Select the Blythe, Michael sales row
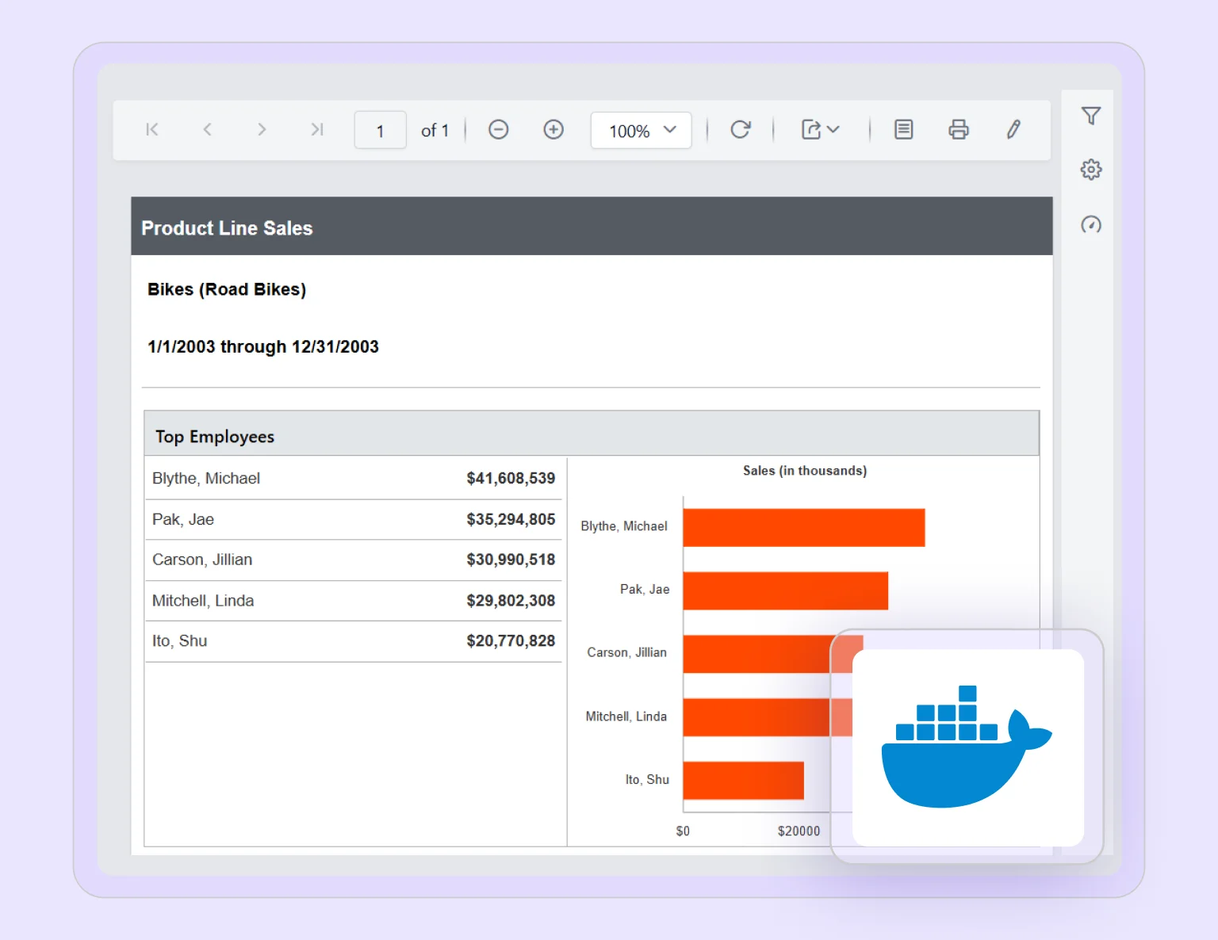 point(353,478)
